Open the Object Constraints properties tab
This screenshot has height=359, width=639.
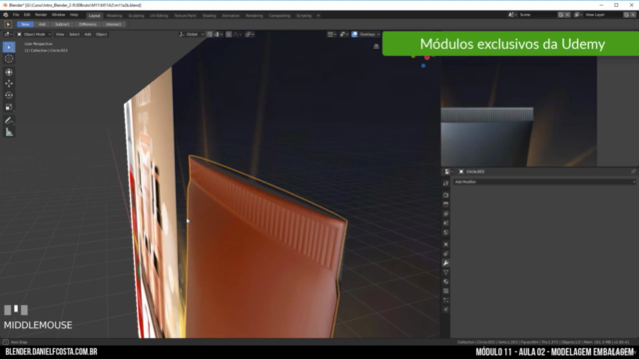pyautogui.click(x=446, y=253)
